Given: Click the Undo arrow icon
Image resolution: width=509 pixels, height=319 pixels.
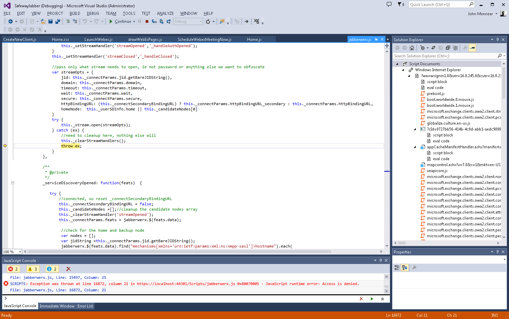Looking at the screenshot, I should click(x=85, y=21).
